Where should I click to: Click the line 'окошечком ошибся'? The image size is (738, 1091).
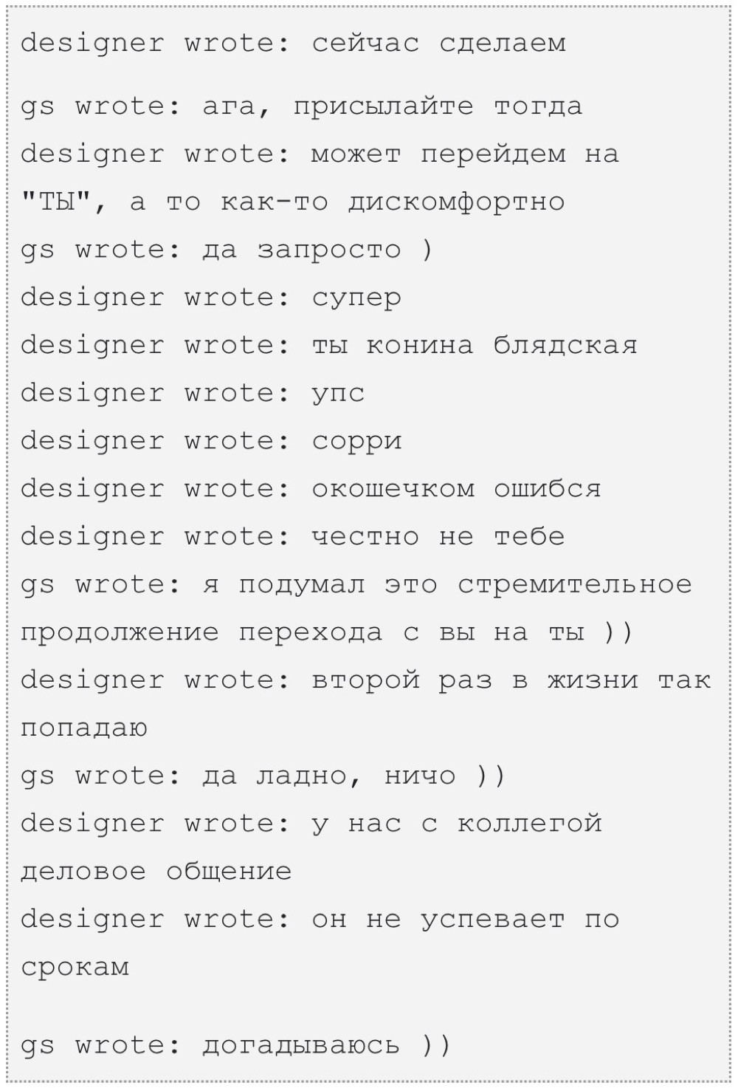[456, 489]
